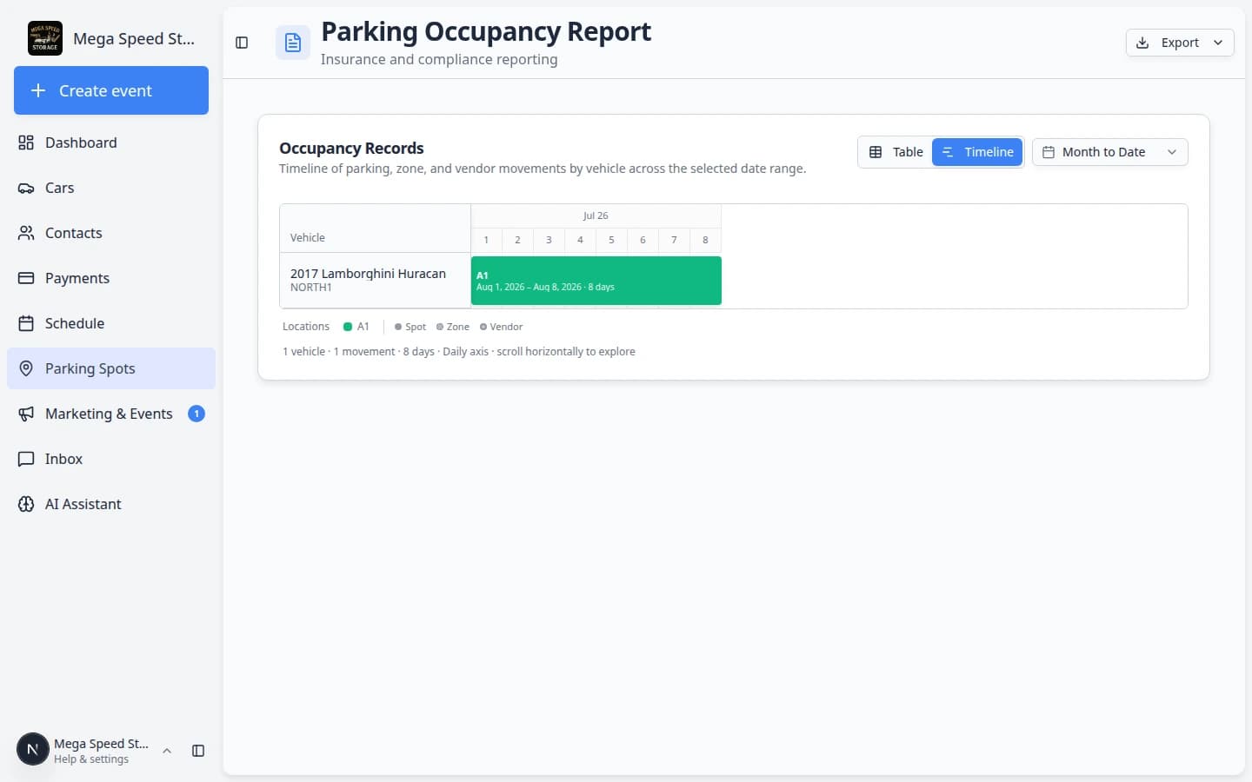1252x782 pixels.
Task: Click the Dashboard grid icon
Action: point(26,142)
